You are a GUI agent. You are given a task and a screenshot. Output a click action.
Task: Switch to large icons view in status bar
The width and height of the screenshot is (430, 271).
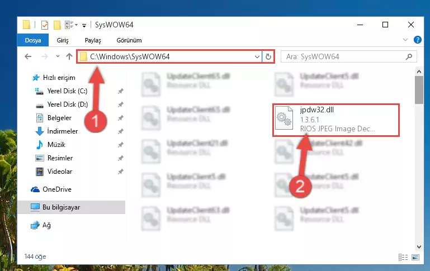[415, 257]
